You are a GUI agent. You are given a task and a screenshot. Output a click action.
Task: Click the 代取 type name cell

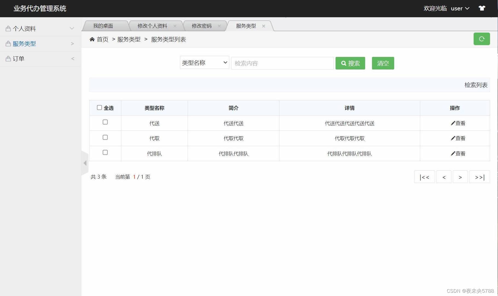pos(154,138)
